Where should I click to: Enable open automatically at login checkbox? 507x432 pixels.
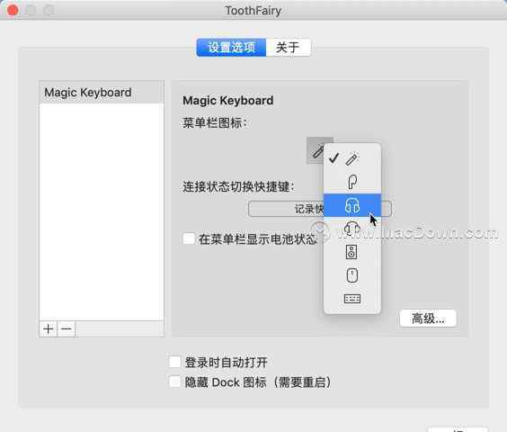coord(175,362)
